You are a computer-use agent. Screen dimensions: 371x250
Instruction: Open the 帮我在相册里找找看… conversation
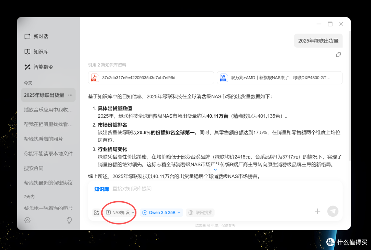tap(48, 124)
